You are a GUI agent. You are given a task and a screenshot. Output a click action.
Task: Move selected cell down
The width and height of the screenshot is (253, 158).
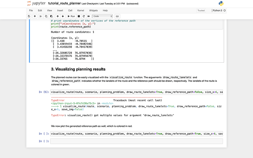pos(63,16)
